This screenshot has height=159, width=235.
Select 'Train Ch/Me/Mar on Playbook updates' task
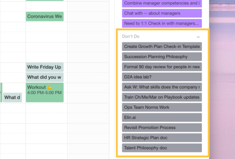pos(162,97)
